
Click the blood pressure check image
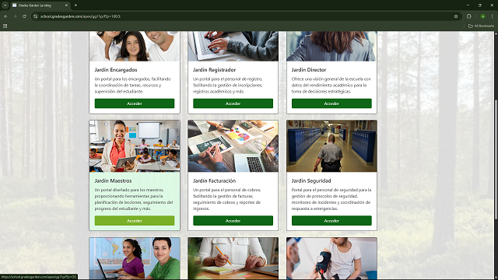[331, 258]
